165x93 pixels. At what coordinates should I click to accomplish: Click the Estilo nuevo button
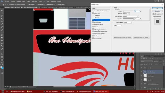(157, 14)
